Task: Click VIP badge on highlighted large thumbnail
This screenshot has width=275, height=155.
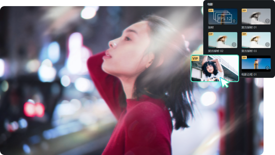Action: tap(195, 58)
